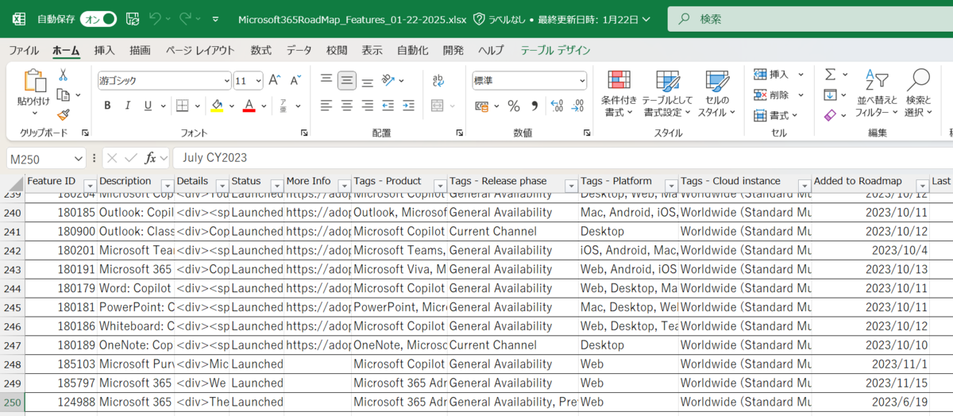Click the 貼り付け paste clipboard icon
Viewport: 953px width, 416px height.
coord(34,81)
